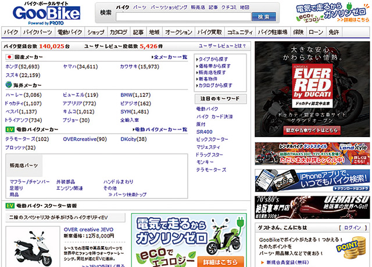Click カタログから探す in the side box

tap(214, 85)
